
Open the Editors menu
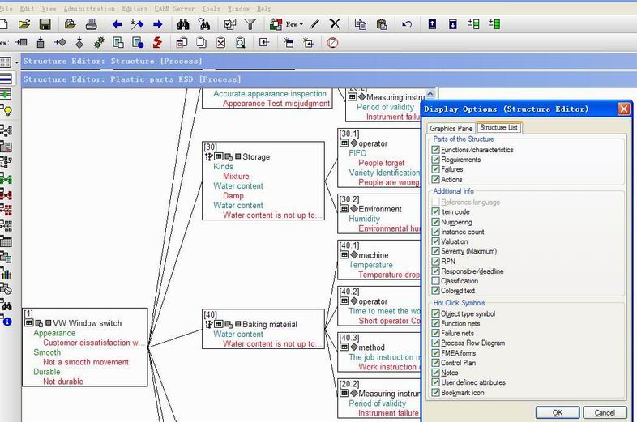pyautogui.click(x=135, y=9)
